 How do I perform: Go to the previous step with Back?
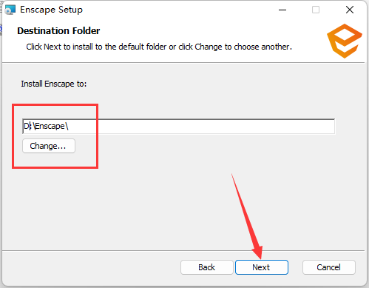207,267
